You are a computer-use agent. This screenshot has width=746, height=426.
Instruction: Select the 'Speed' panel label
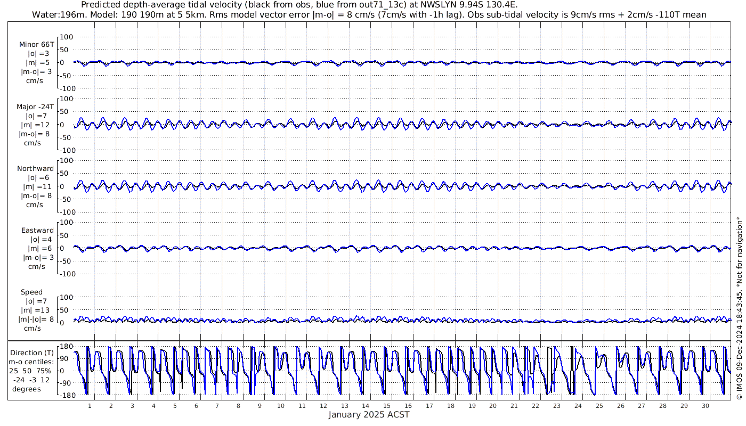[x=31, y=292]
